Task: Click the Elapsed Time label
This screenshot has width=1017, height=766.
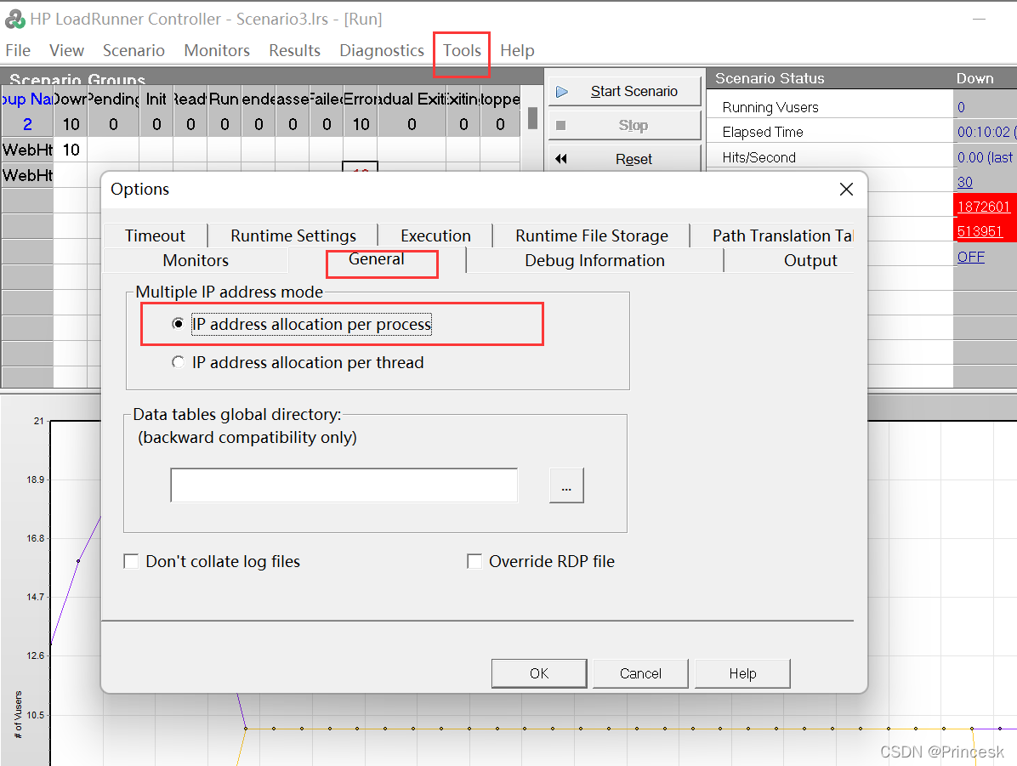Action: pos(763,133)
